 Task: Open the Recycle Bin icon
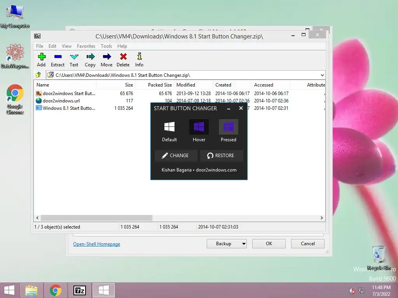coord(379,258)
